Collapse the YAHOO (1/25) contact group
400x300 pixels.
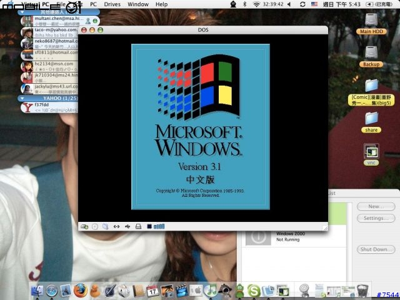(x=22, y=98)
